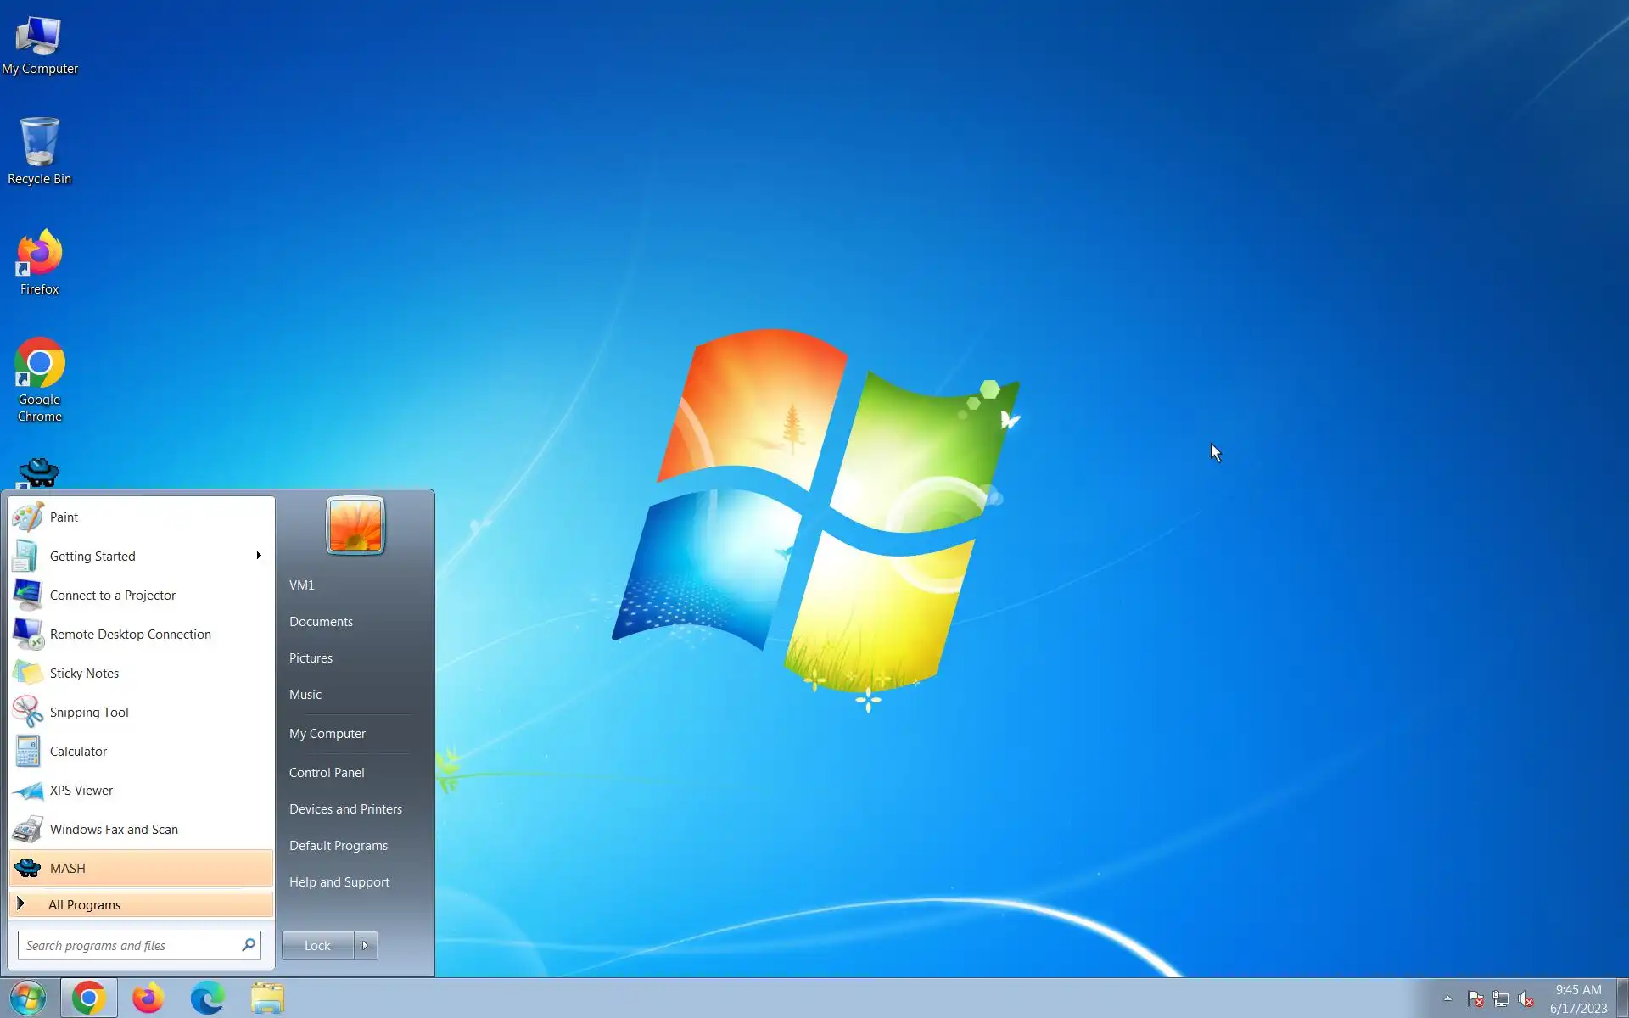Image resolution: width=1629 pixels, height=1018 pixels.
Task: Open File Explorer from the taskbar
Action: pos(267,998)
